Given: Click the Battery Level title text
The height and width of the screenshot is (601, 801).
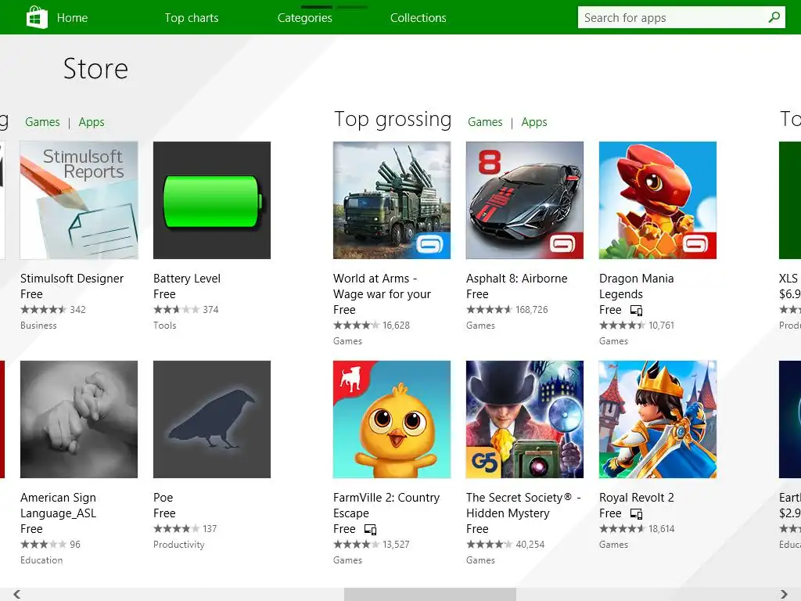Looking at the screenshot, I should coord(187,279).
